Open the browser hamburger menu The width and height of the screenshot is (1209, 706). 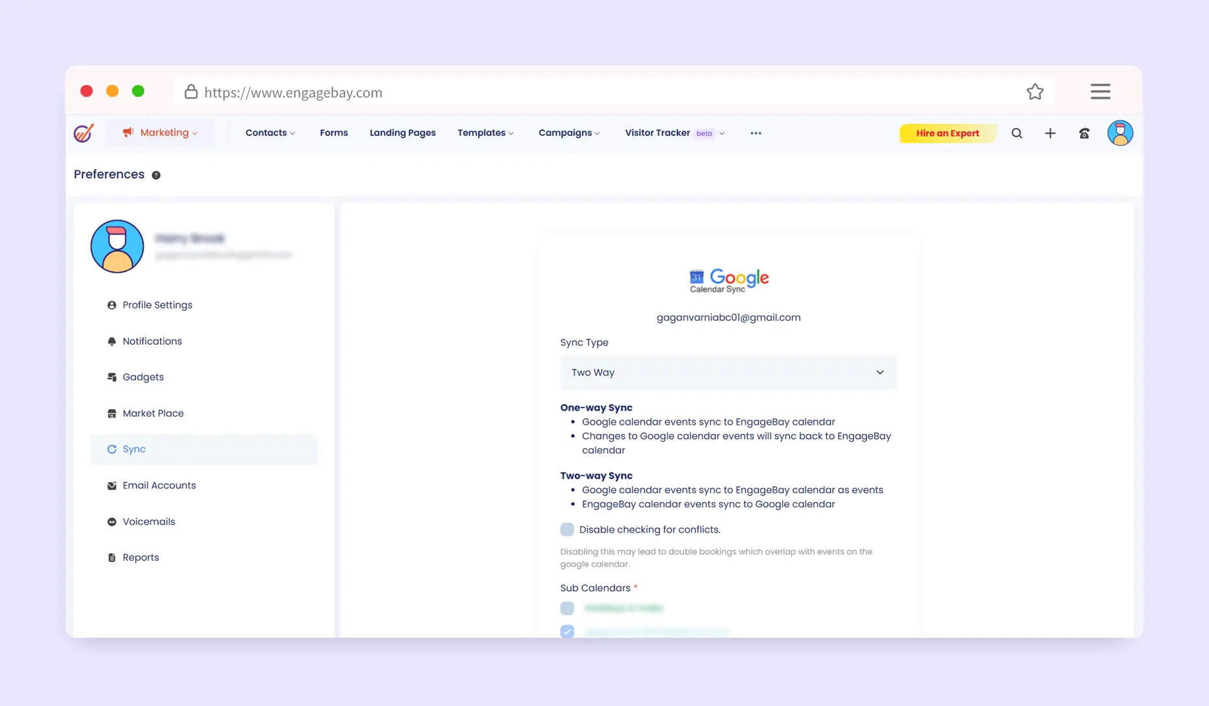click(x=1100, y=92)
